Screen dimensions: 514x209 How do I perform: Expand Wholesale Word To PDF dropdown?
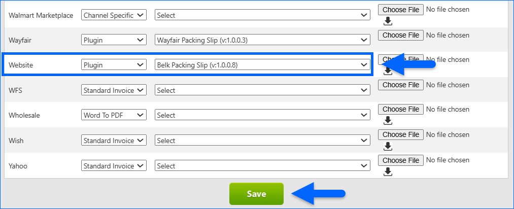pos(114,115)
